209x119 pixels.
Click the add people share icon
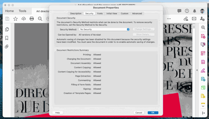(202, 19)
